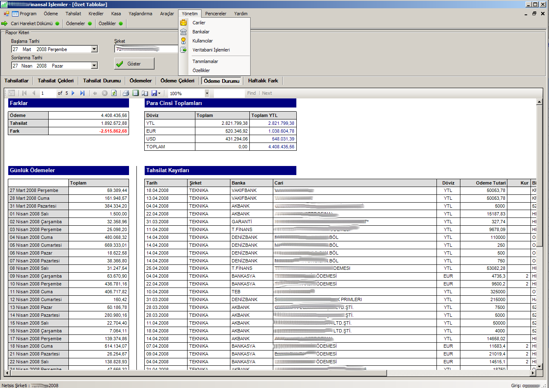This screenshot has height=388, width=549.
Task: Print the report using printer icon
Action: [x=126, y=93]
